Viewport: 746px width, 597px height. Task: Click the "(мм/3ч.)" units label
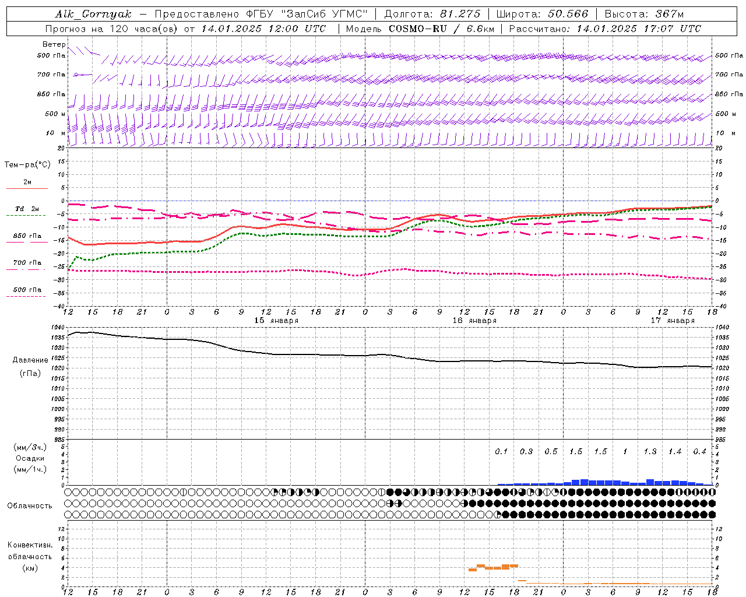click(x=30, y=447)
